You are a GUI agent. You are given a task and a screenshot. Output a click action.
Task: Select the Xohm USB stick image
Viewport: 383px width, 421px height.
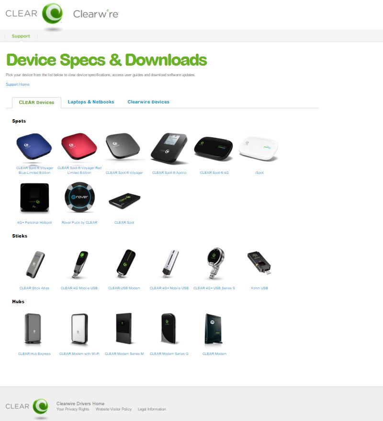pos(259,262)
